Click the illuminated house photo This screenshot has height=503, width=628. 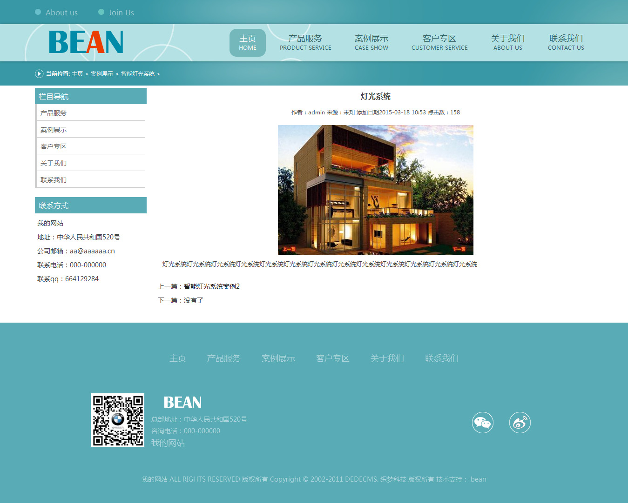tap(375, 186)
